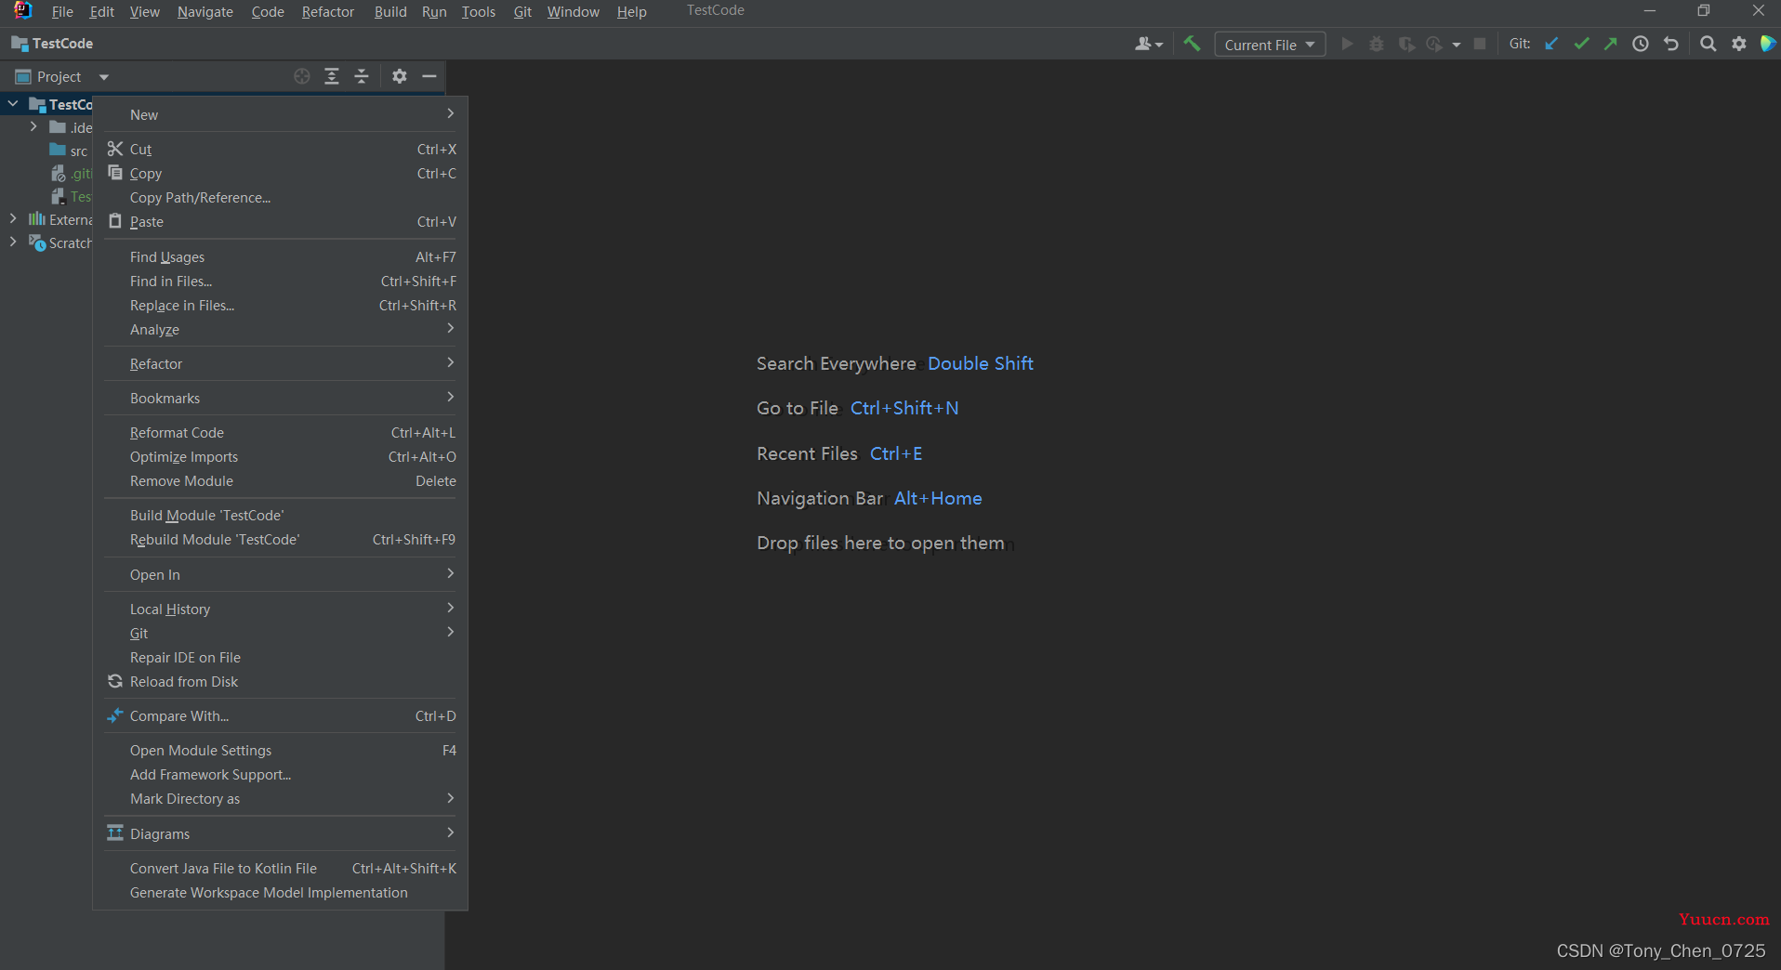
Task: Open Git Show History clock icon
Action: pos(1641,44)
